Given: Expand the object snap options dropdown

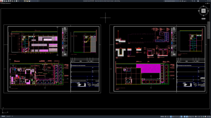Looking at the screenshot, I should (183, 117).
